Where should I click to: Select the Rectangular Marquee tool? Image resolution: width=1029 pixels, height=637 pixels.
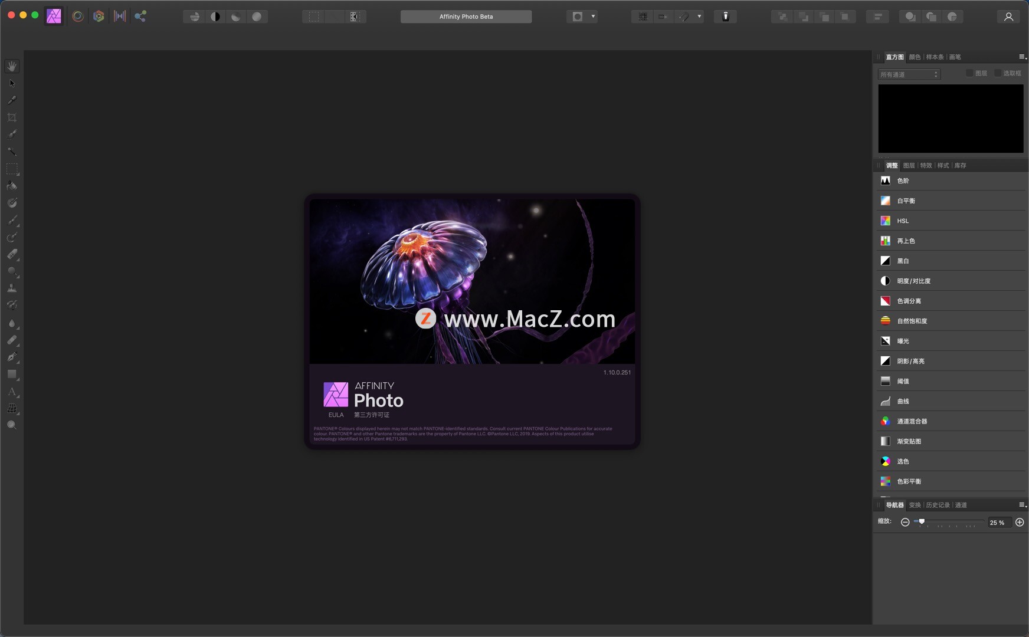coord(12,169)
